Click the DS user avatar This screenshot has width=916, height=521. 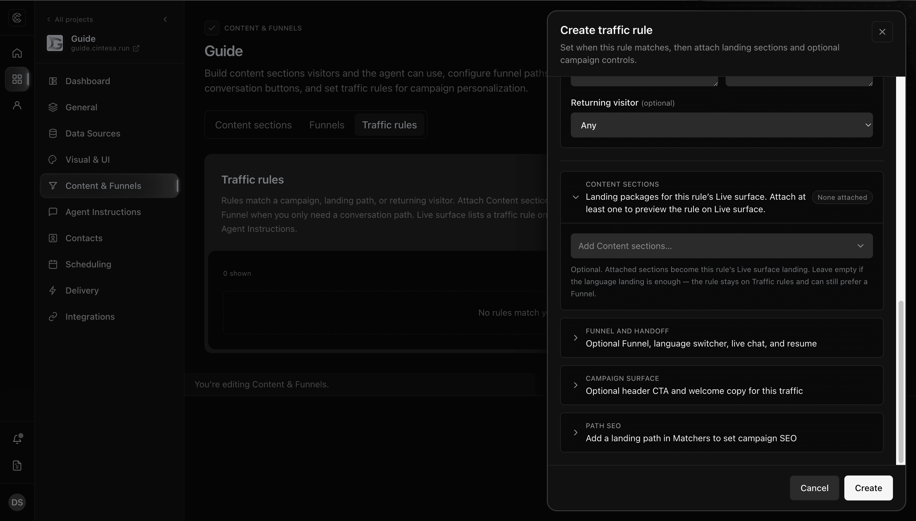pyautogui.click(x=17, y=502)
